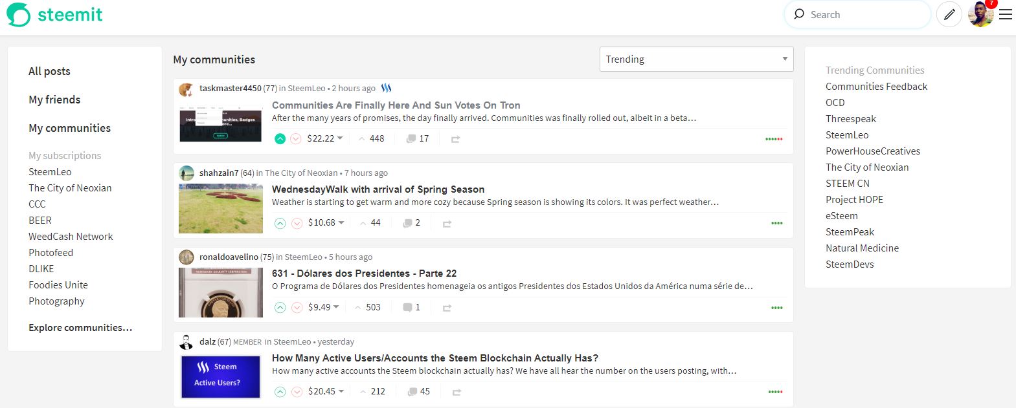Open comments on the taskmaster4450 post
Viewport: 1016px width, 408px height.
417,138
